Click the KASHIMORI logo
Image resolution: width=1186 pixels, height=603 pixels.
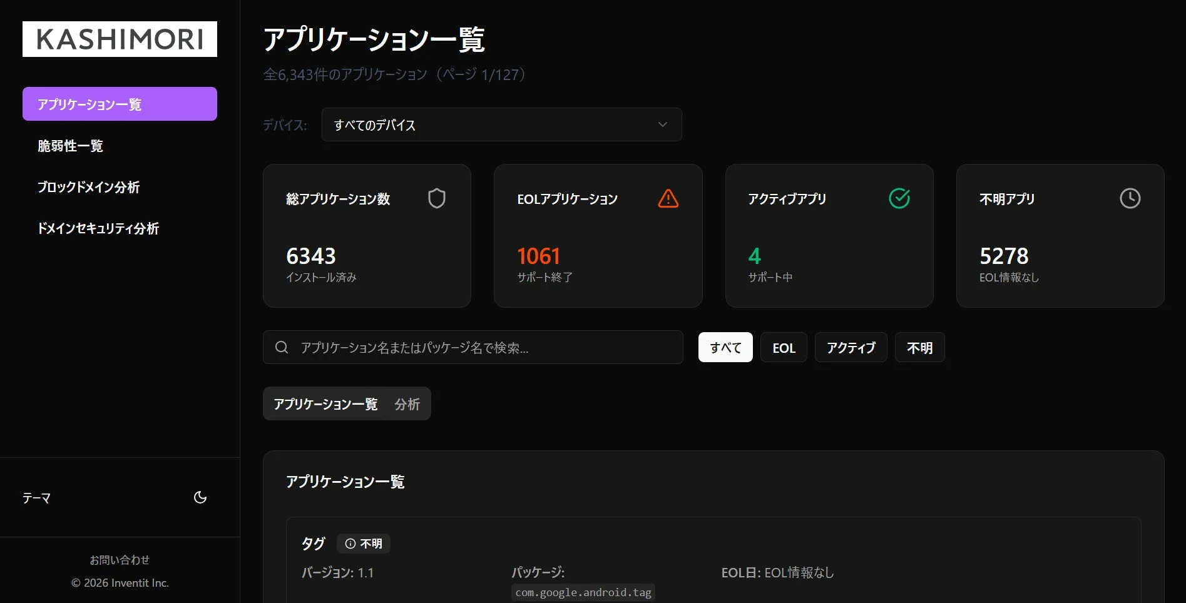click(x=119, y=39)
